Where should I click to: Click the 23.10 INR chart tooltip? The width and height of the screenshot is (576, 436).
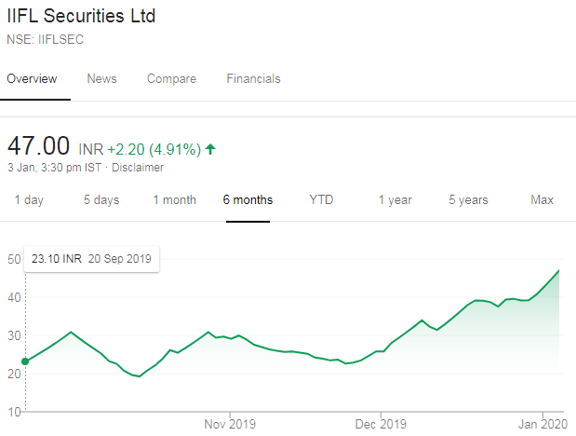91,258
